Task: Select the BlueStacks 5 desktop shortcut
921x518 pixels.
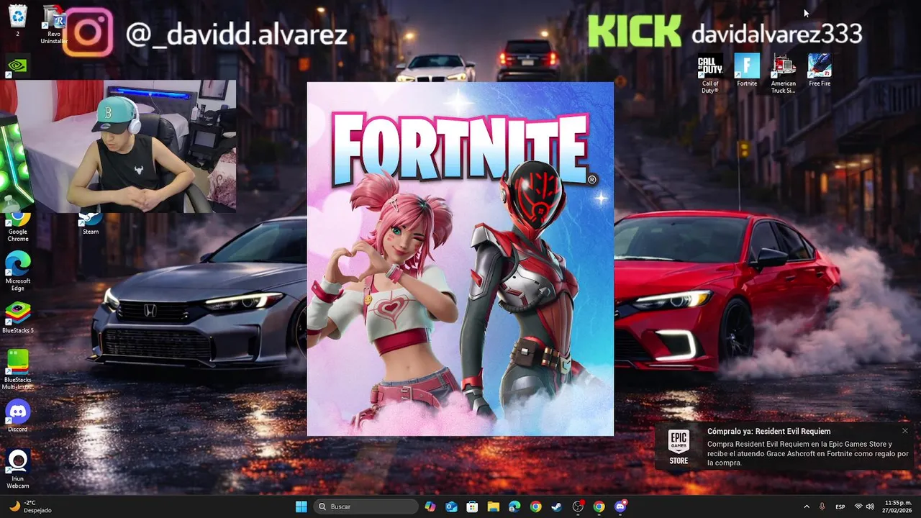Action: (x=18, y=317)
